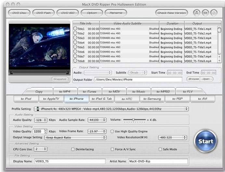Screen dimensions: 225x172
Task: Switch to the to MP4 tab
Action: [x=65, y=92]
